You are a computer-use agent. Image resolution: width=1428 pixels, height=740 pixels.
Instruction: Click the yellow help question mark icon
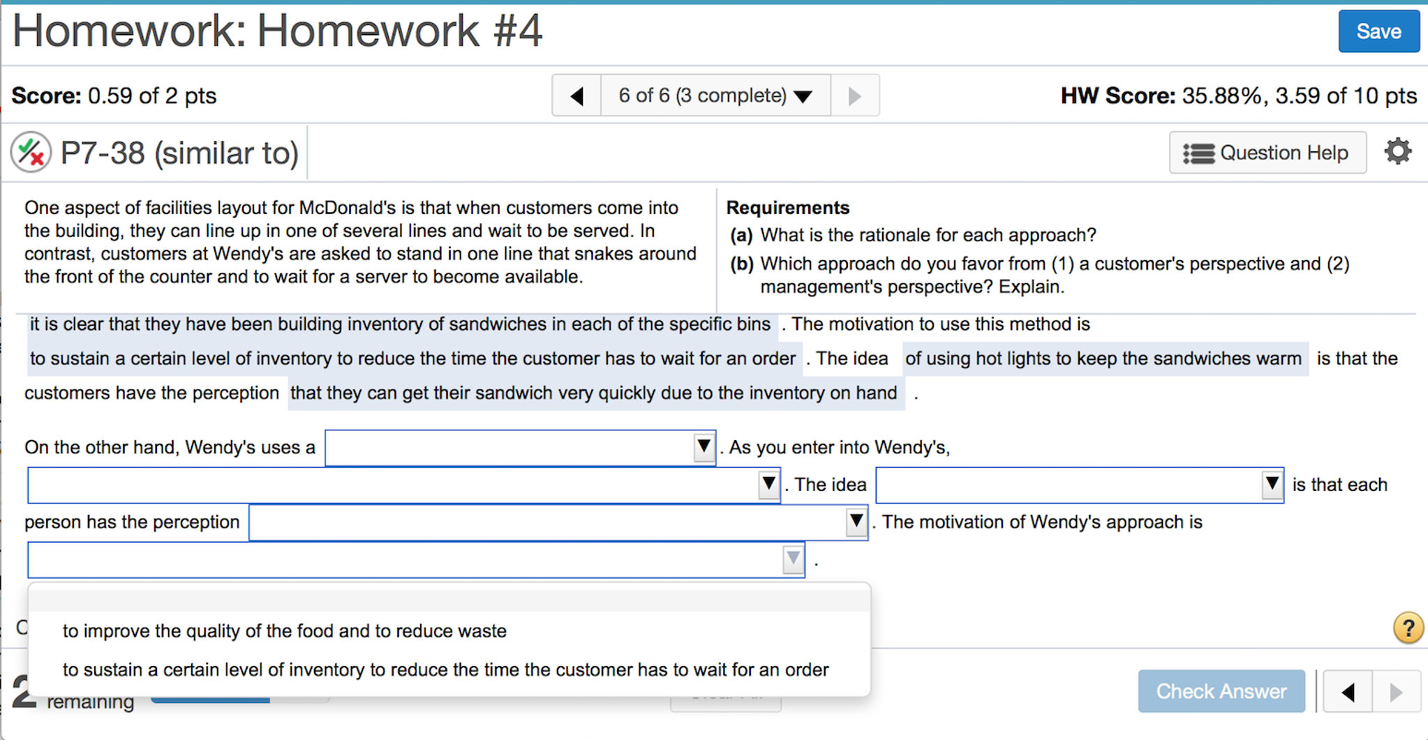click(x=1408, y=628)
